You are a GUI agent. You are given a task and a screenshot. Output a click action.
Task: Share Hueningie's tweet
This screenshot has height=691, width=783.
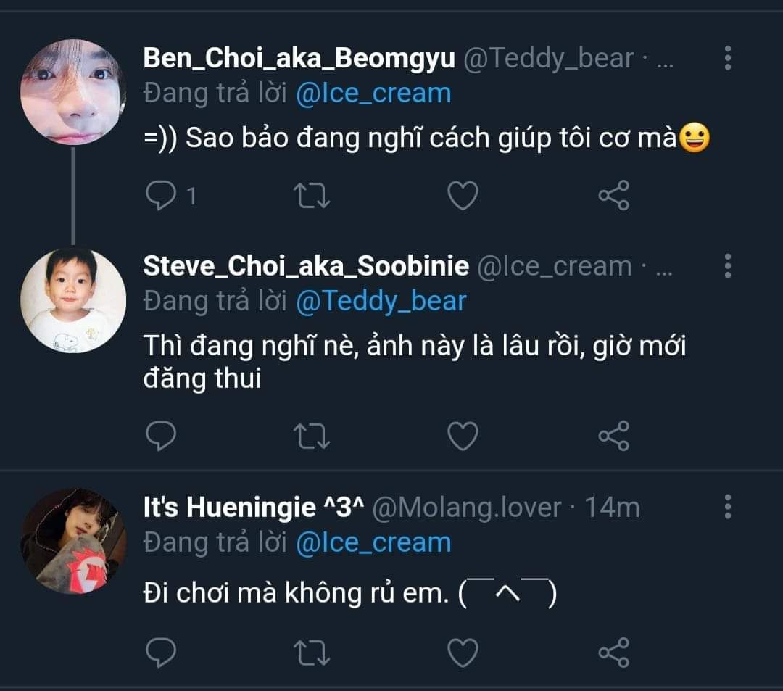coord(613,653)
